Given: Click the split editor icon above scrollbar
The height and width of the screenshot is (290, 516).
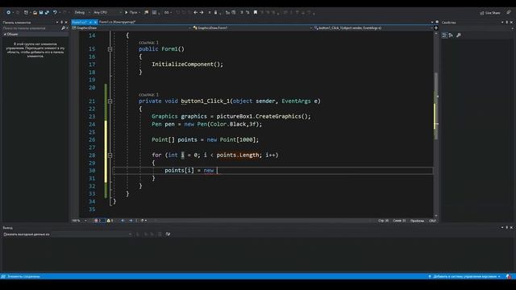Looking at the screenshot, I should [436, 28].
